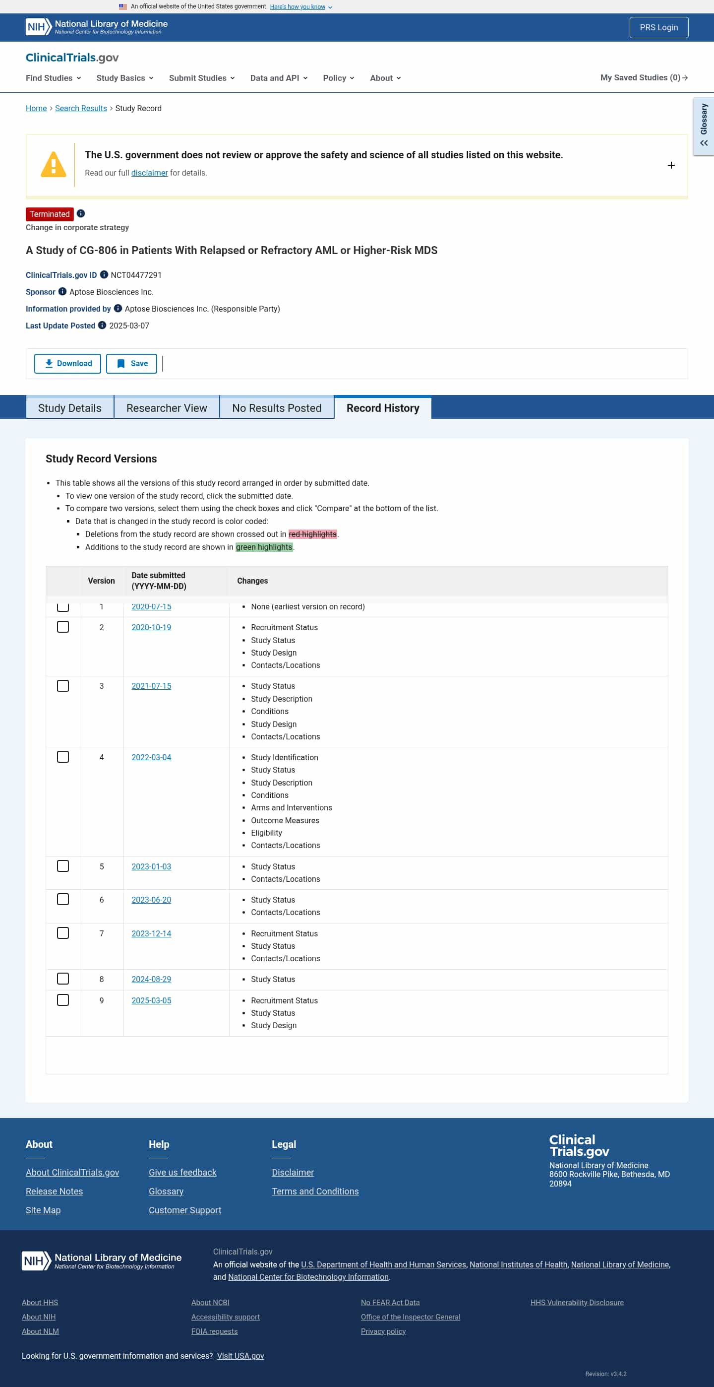714x1387 pixels.
Task: Open My Saved Studies (0)
Action: pos(644,77)
